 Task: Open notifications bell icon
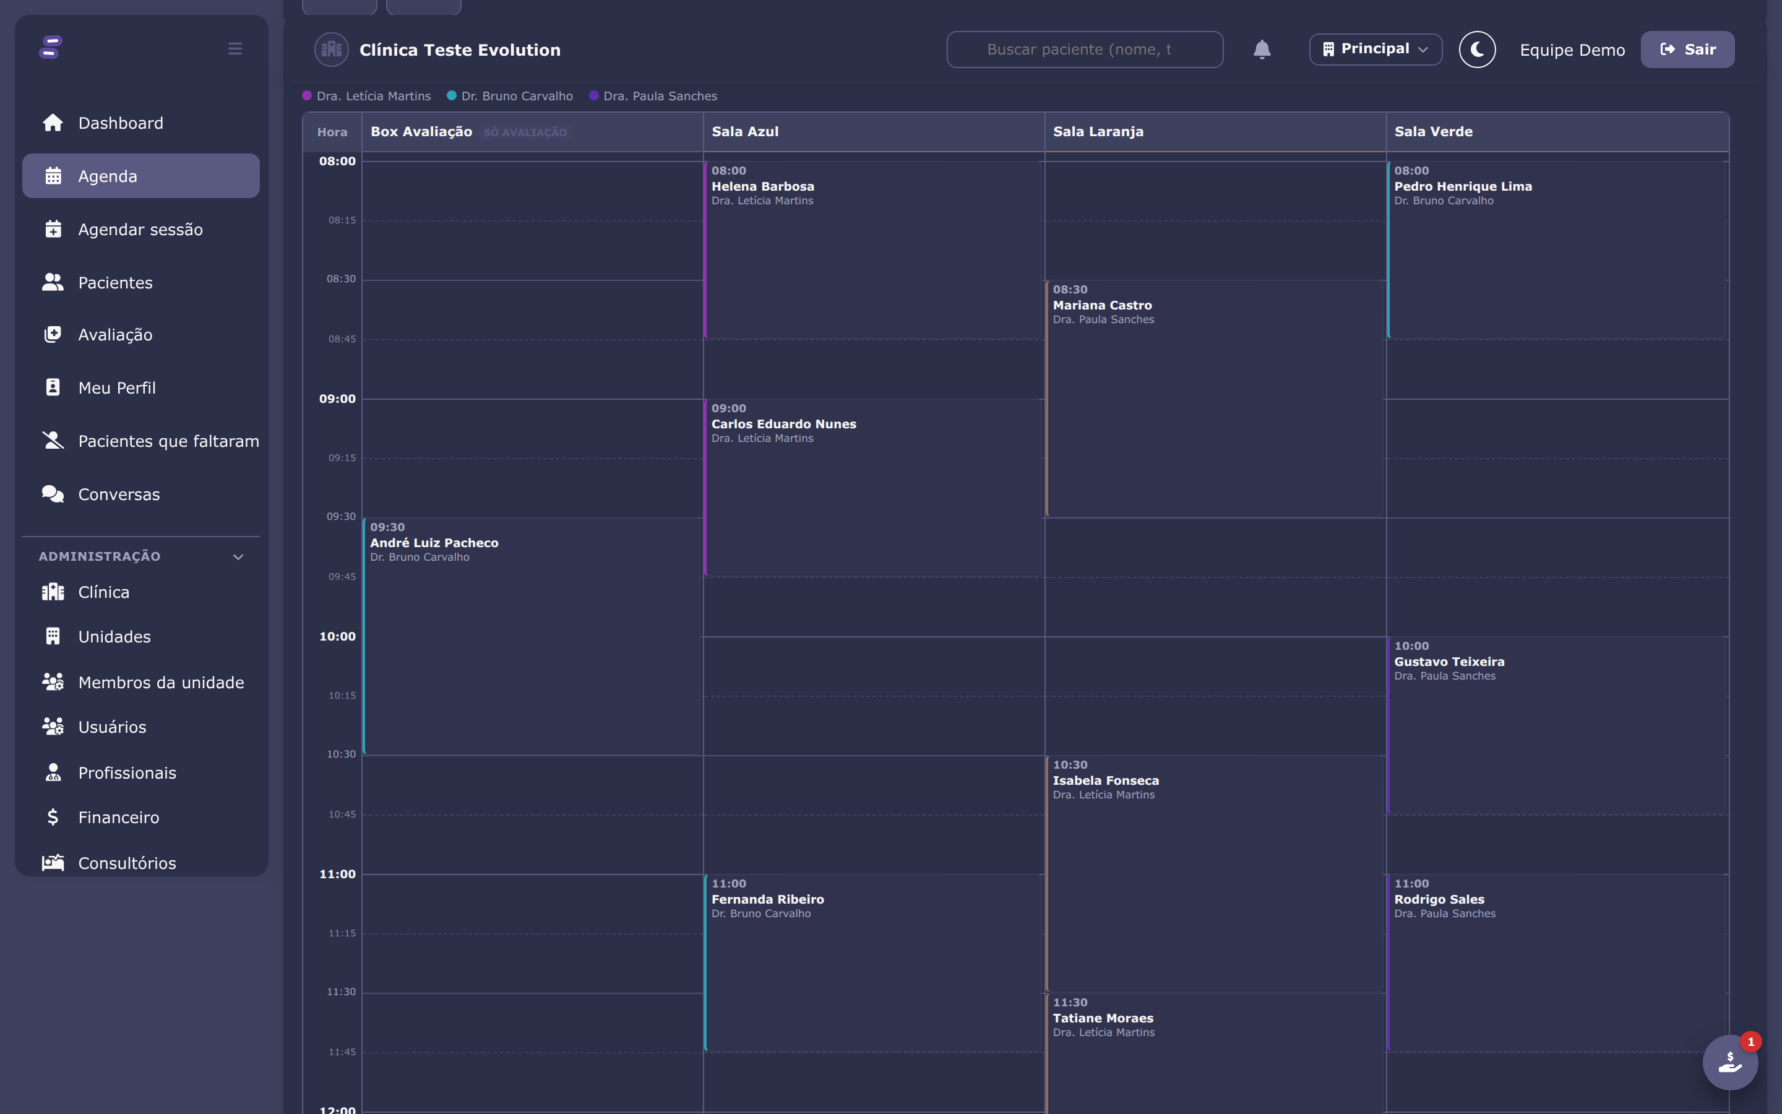1262,50
